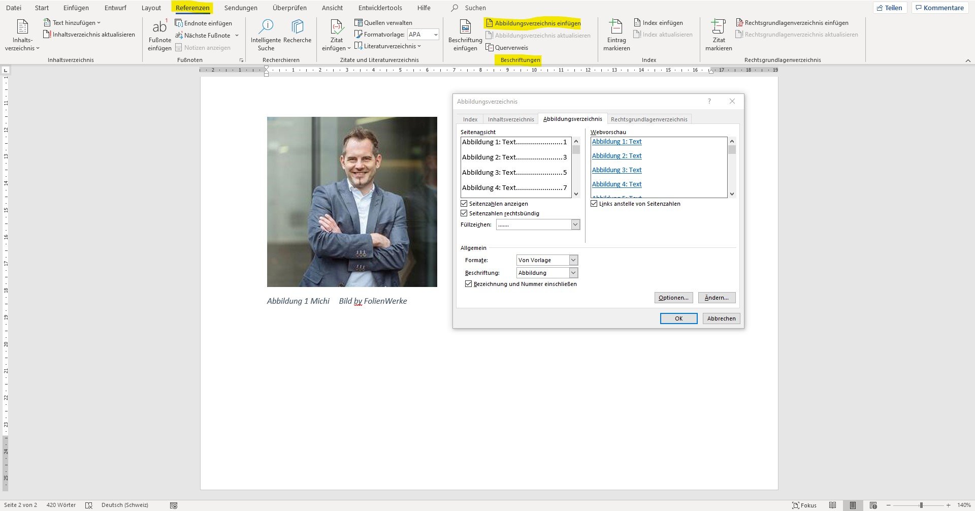Click dialog help question mark
975x511 pixels.
coord(709,101)
